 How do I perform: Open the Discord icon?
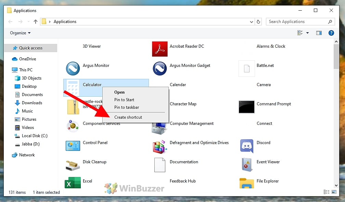pos(246,146)
